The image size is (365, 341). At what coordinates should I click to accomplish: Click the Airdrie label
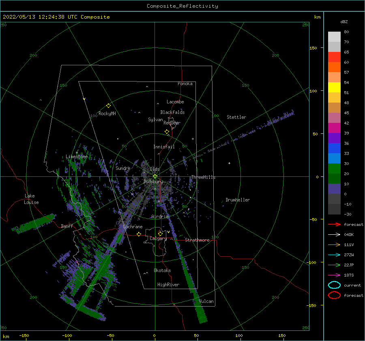pos(160,217)
